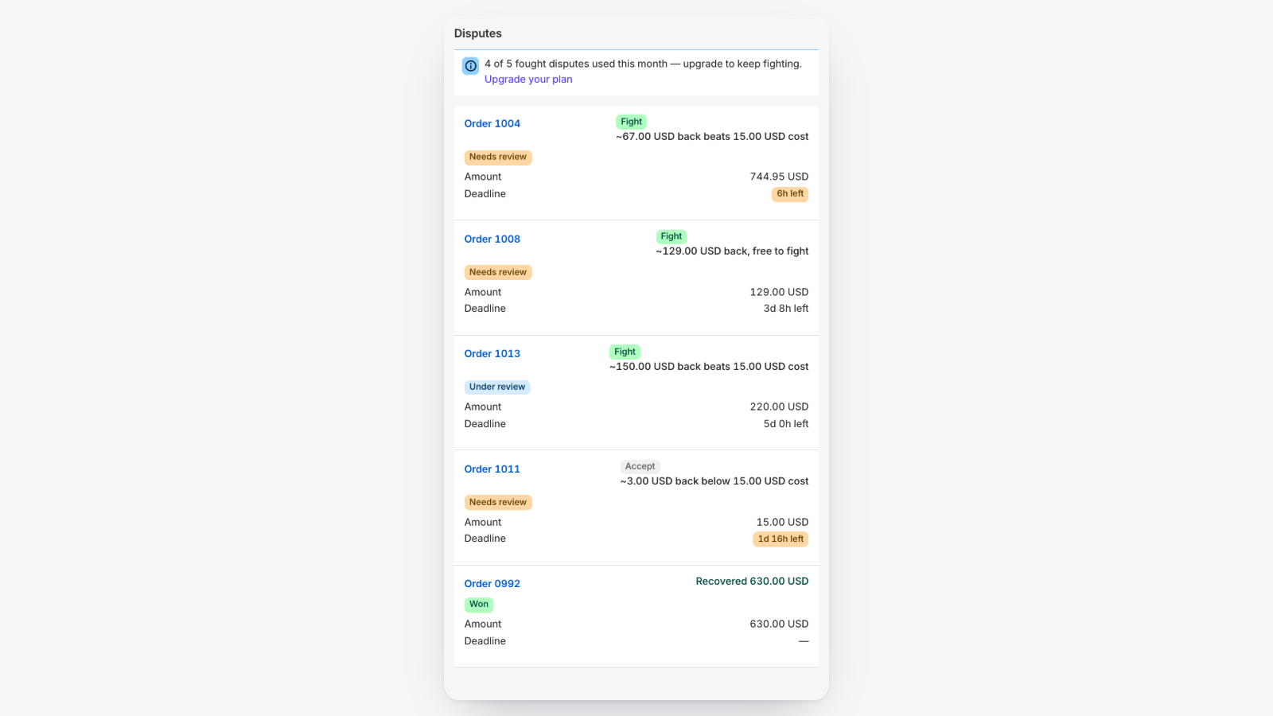Click the Fight badge on Order 1004
Screen dimensions: 1273x716
pyautogui.click(x=631, y=122)
